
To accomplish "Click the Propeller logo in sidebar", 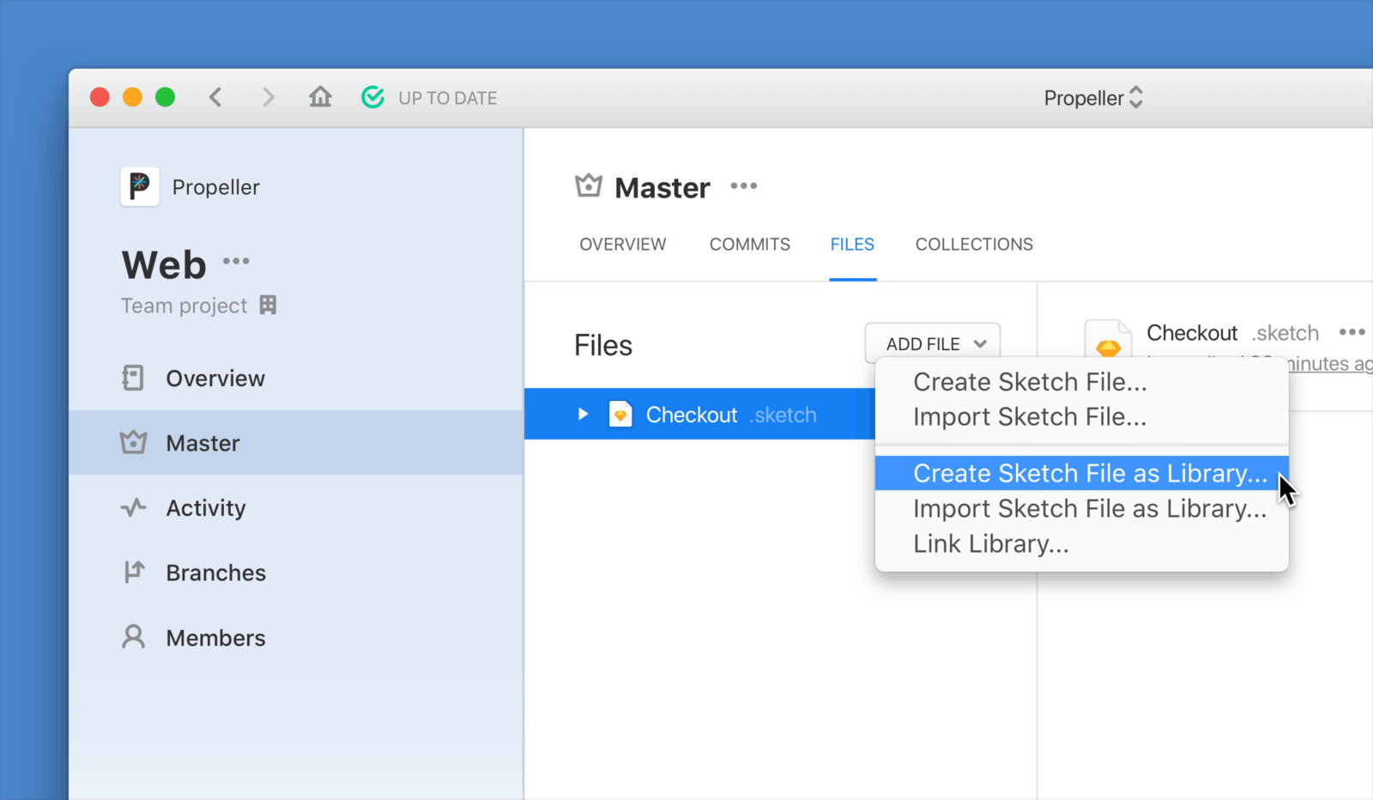I will 140,186.
